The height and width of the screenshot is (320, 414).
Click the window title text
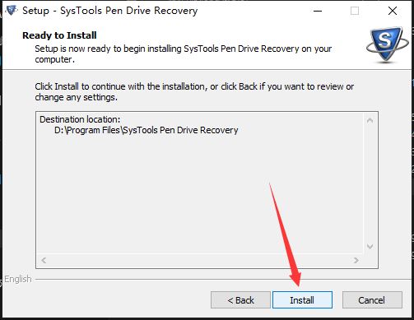click(x=110, y=11)
